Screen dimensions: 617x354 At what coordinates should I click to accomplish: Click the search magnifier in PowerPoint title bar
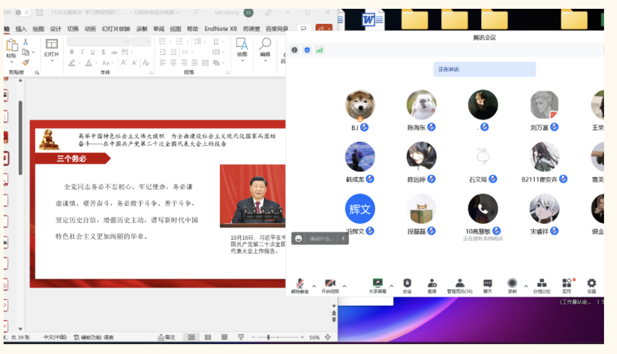click(195, 12)
